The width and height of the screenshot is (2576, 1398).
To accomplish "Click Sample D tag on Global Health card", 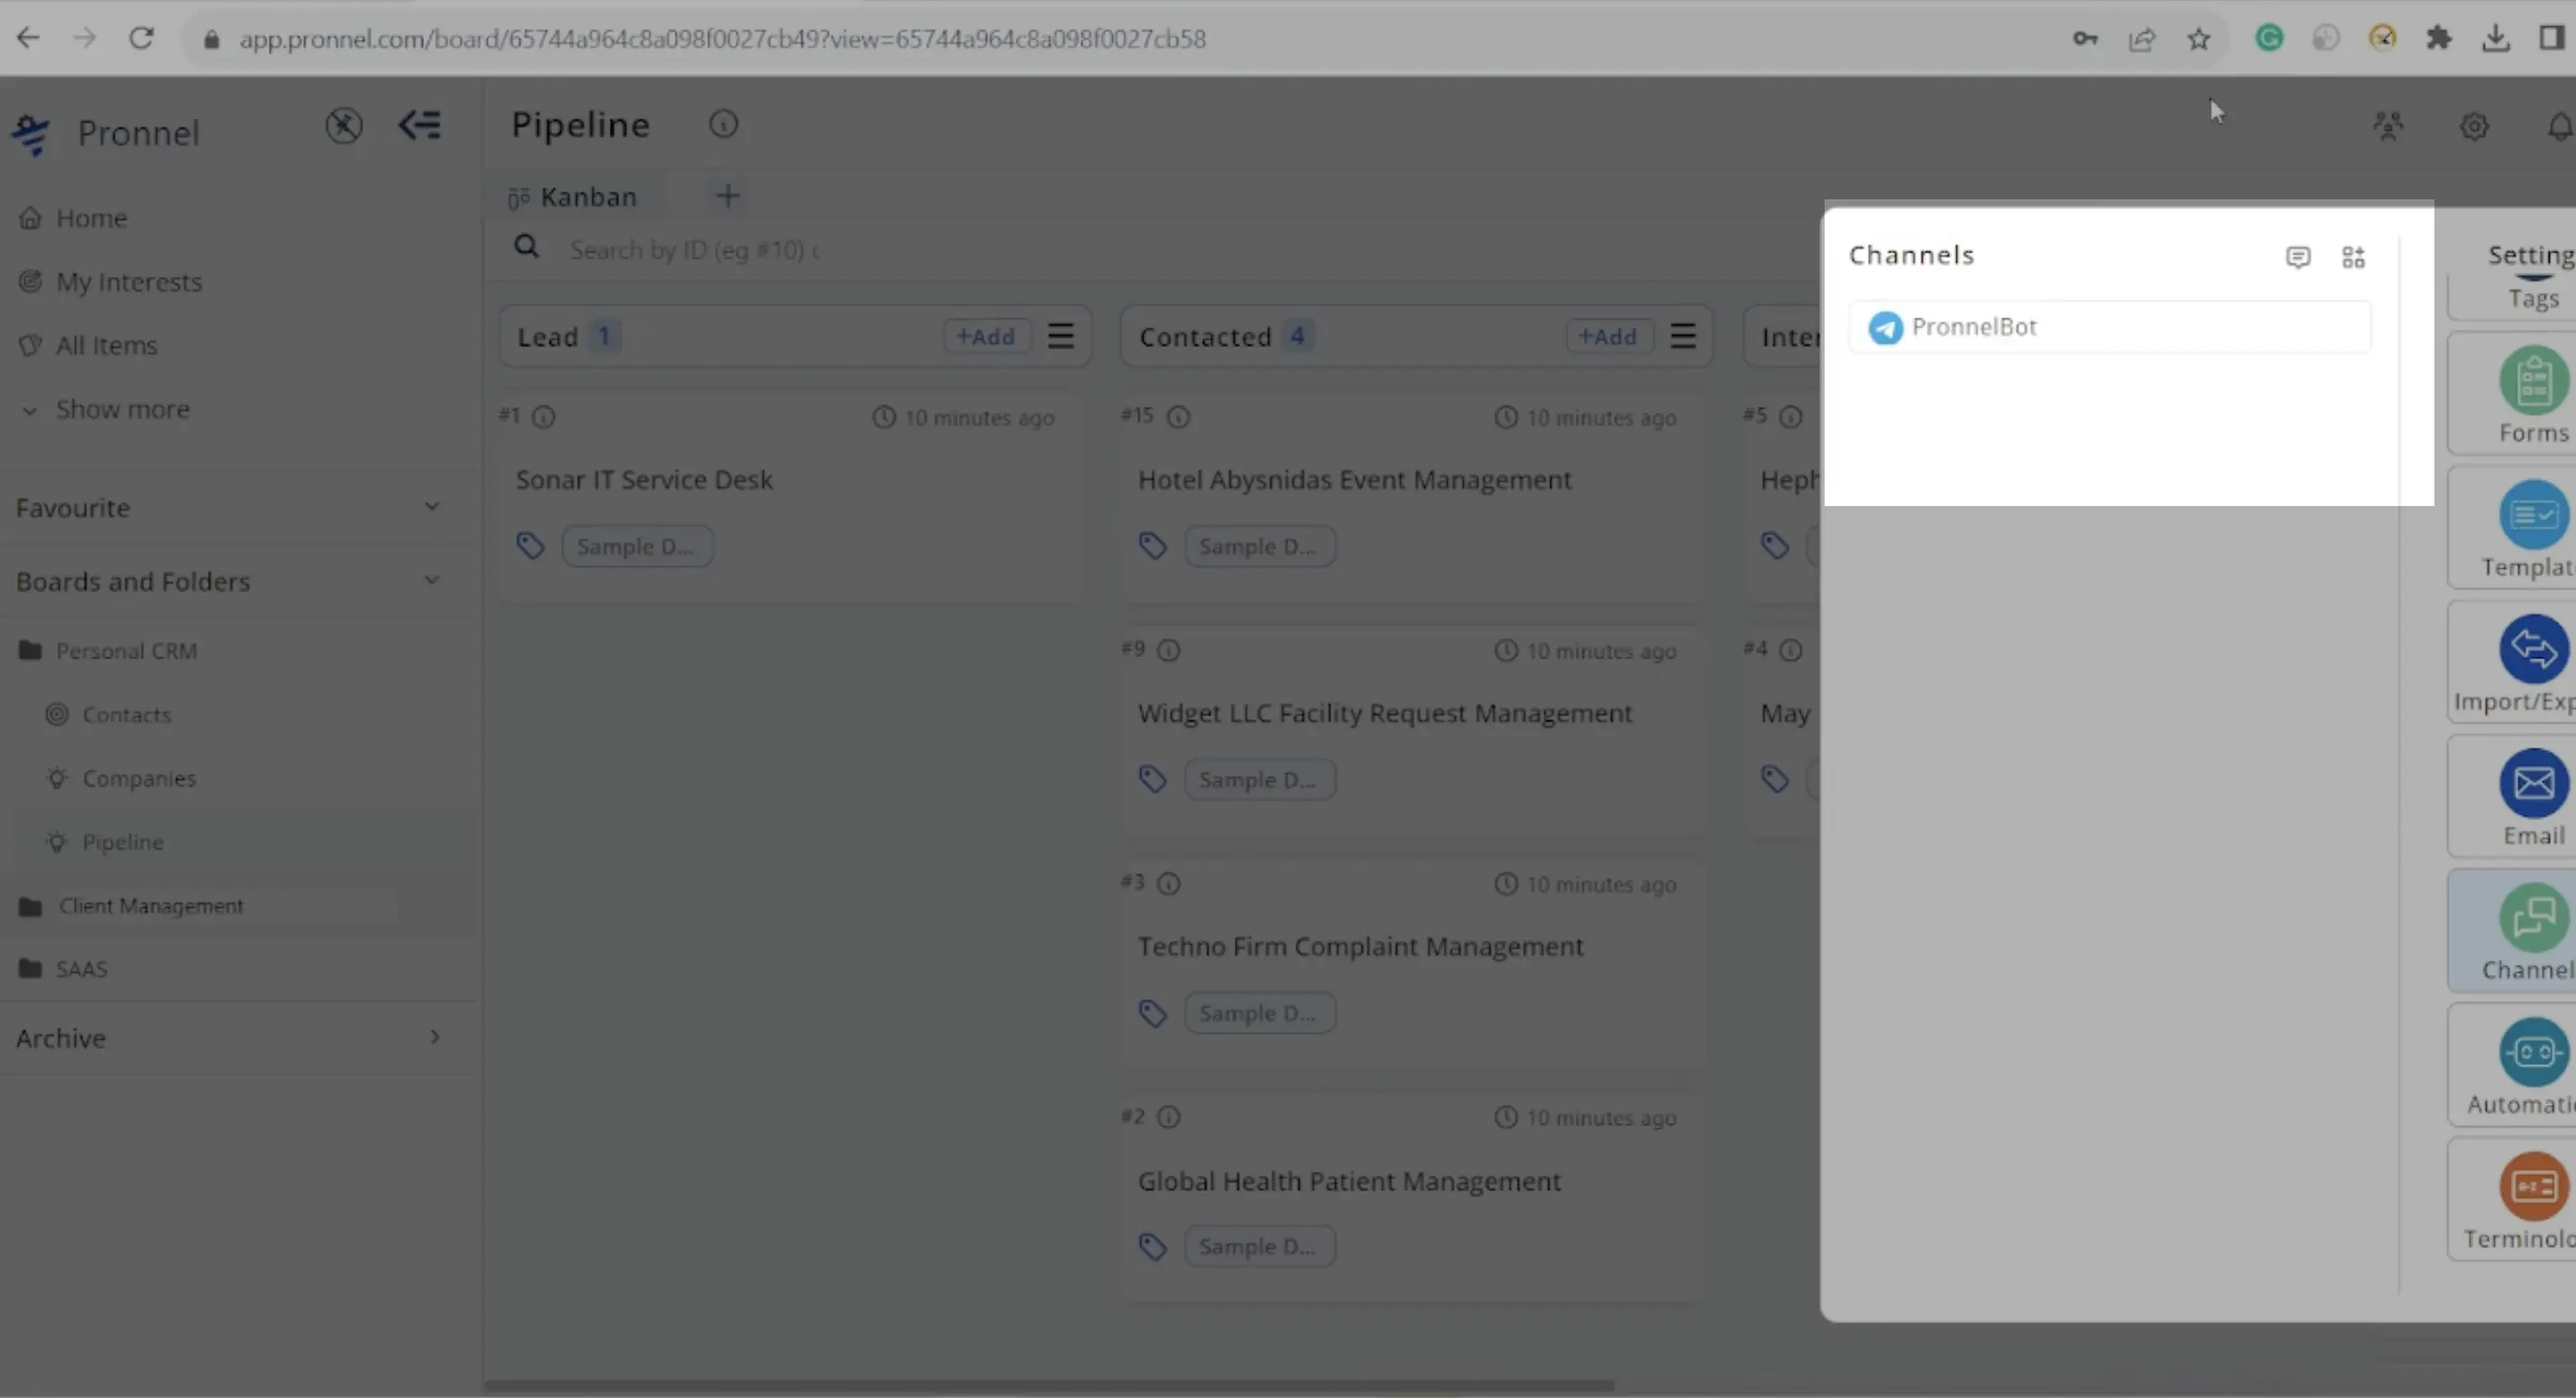I will click(1259, 1247).
